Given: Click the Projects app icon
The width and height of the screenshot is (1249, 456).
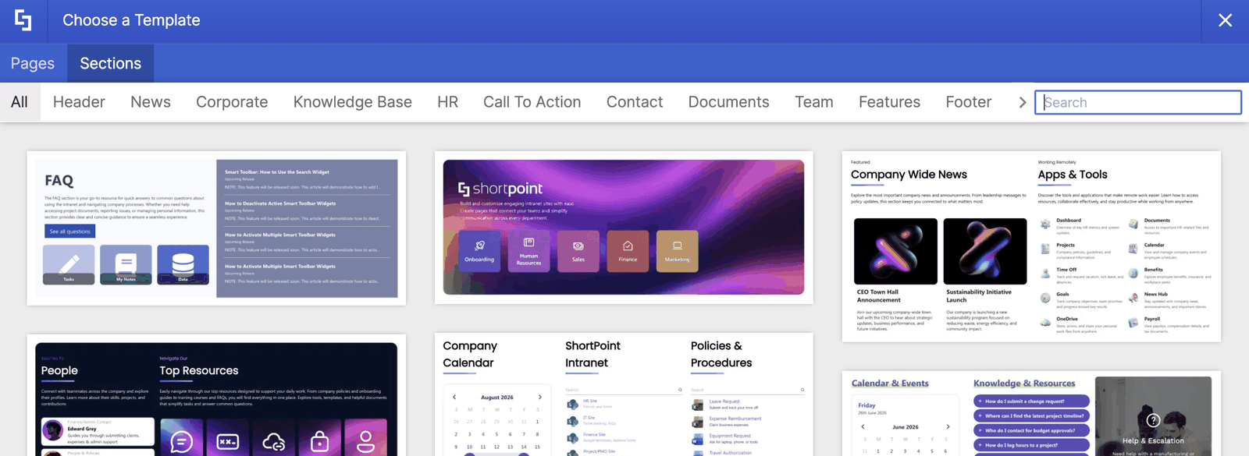Looking at the screenshot, I should (x=1045, y=249).
